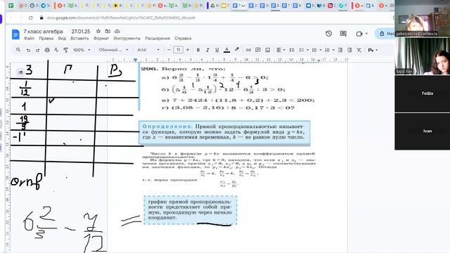Open the Google Docs home icon
The image size is (450, 253).
pyautogui.click(x=15, y=34)
